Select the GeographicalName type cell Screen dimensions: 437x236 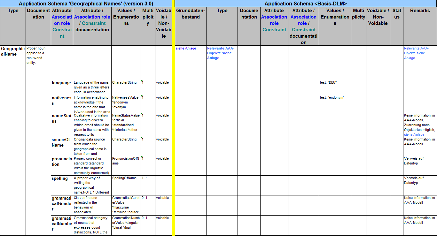click(13, 141)
